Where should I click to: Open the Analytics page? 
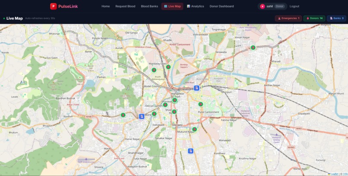[195, 6]
